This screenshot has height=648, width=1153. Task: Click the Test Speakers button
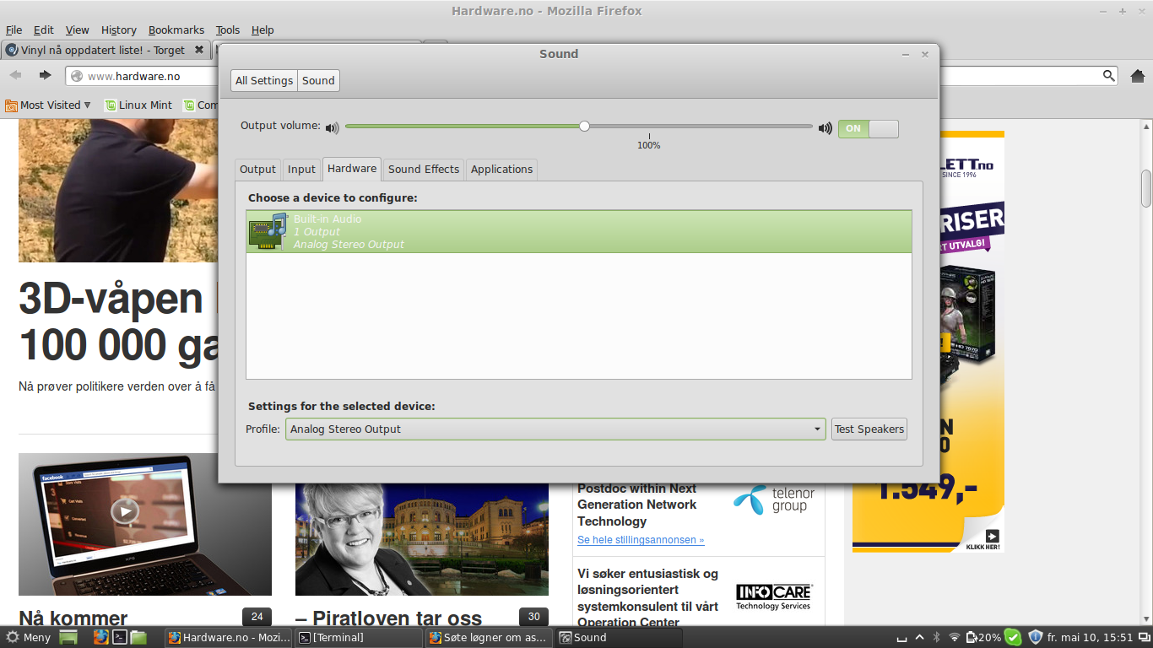click(x=869, y=429)
